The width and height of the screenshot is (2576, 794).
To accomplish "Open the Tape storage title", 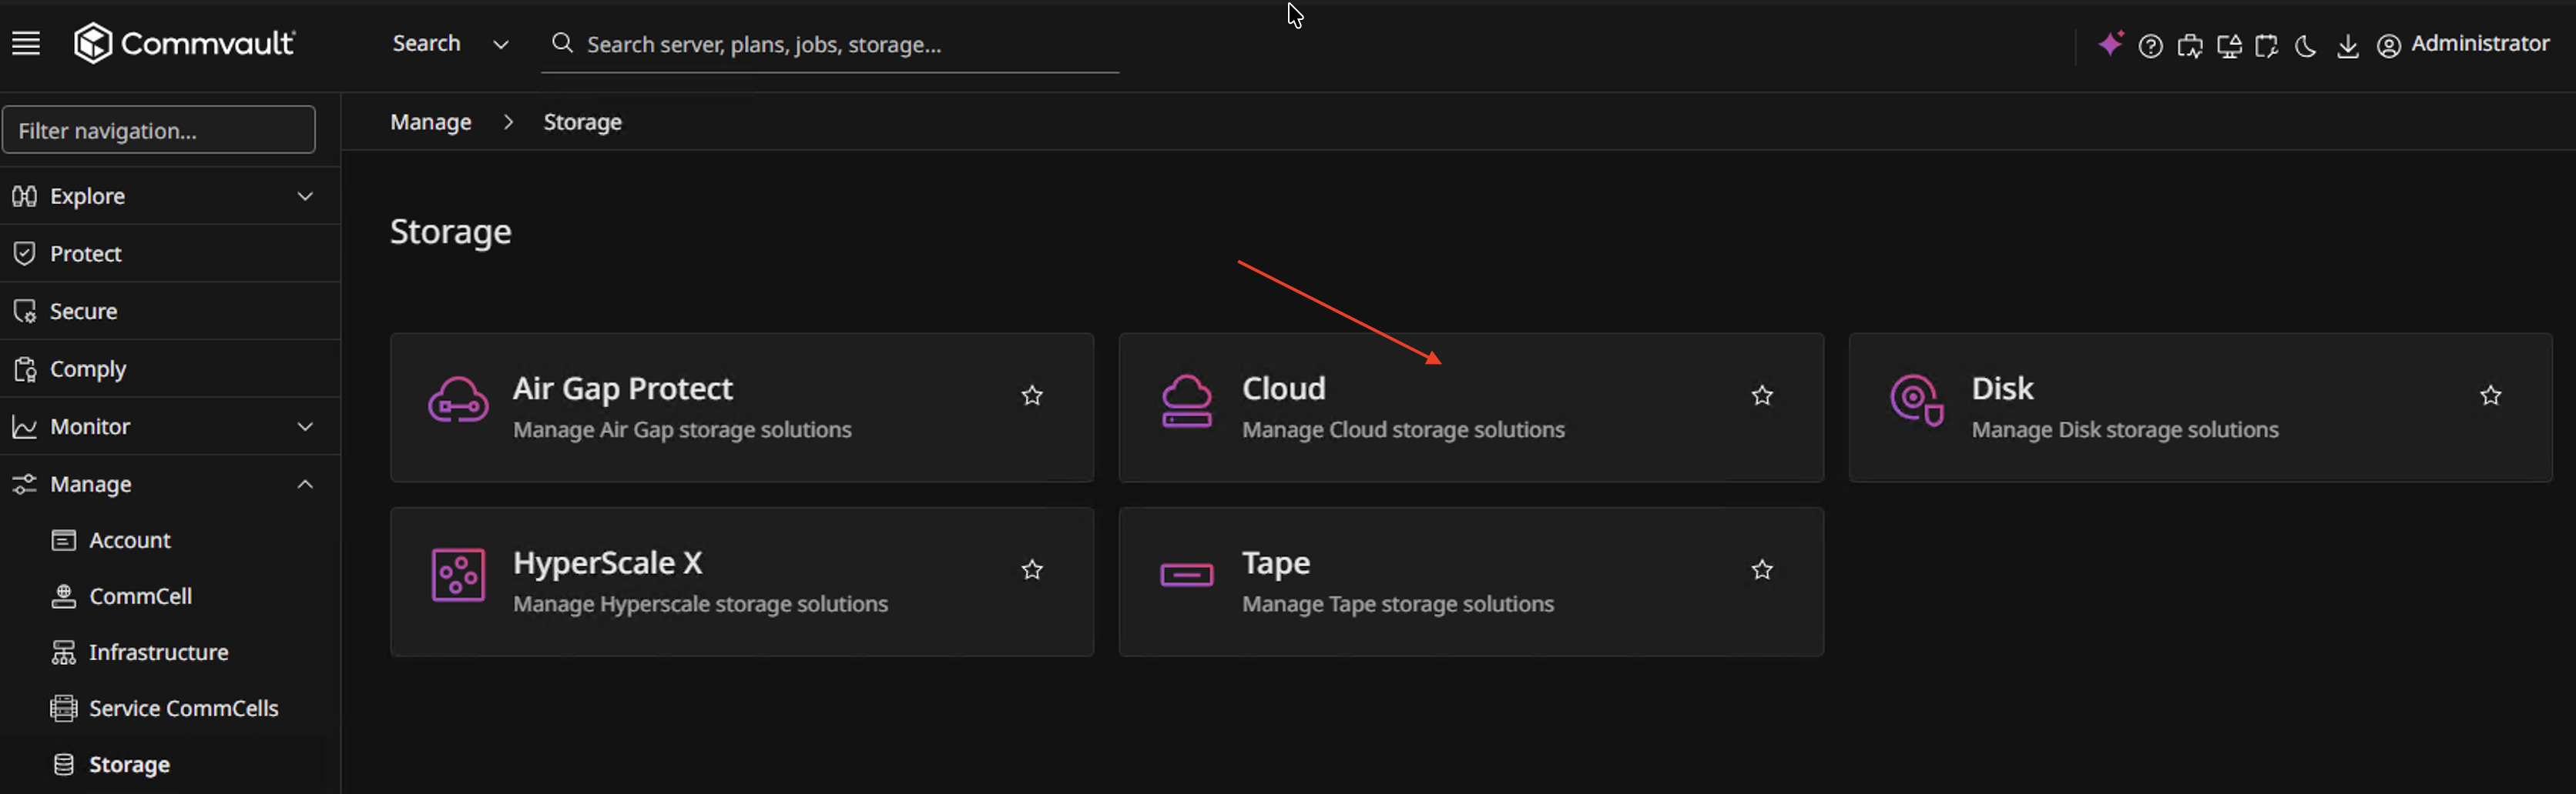I will (1276, 562).
